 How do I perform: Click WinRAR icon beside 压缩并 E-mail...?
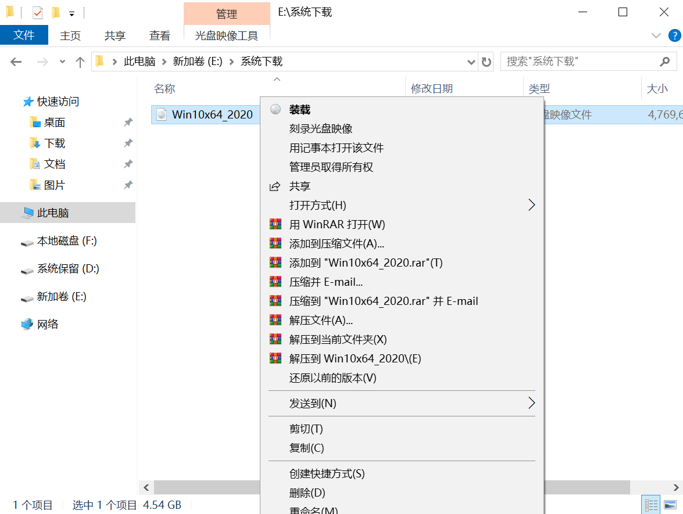tap(276, 282)
